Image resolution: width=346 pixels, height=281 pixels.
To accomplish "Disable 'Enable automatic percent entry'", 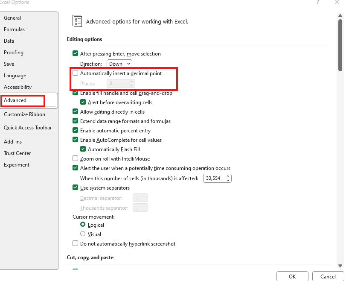I will (75, 130).
